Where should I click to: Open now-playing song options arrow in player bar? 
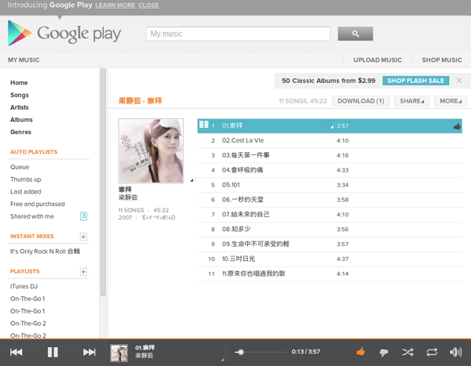[x=222, y=360]
